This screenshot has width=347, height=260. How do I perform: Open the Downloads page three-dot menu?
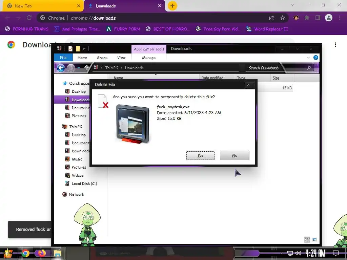coord(335,45)
